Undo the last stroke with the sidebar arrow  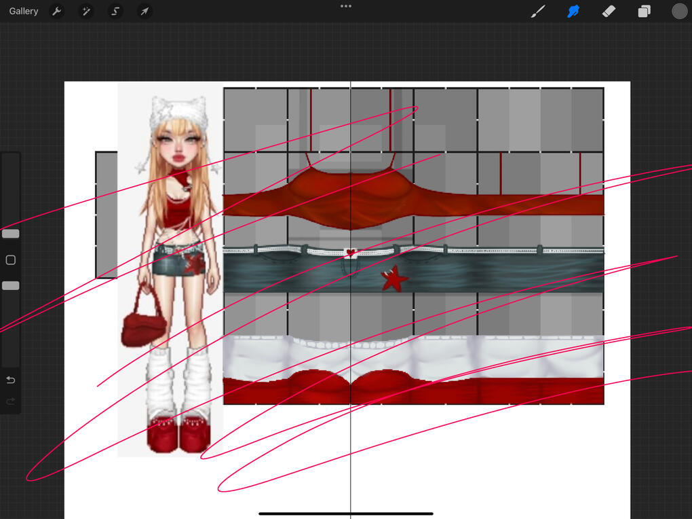pyautogui.click(x=11, y=380)
